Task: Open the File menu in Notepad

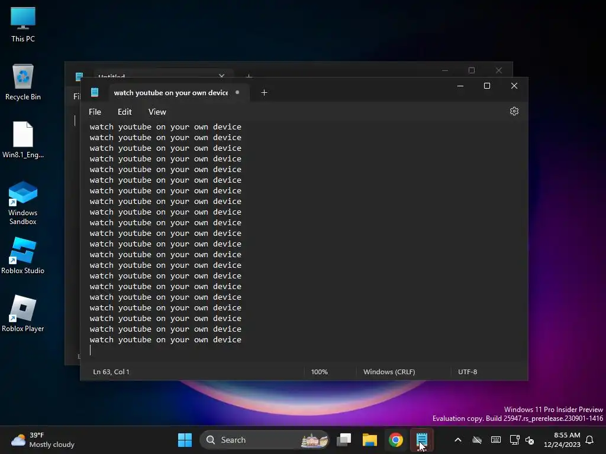Action: [x=95, y=112]
